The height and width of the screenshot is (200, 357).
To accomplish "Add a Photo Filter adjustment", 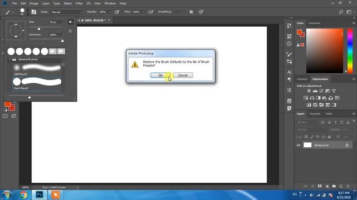I will click(324, 98).
